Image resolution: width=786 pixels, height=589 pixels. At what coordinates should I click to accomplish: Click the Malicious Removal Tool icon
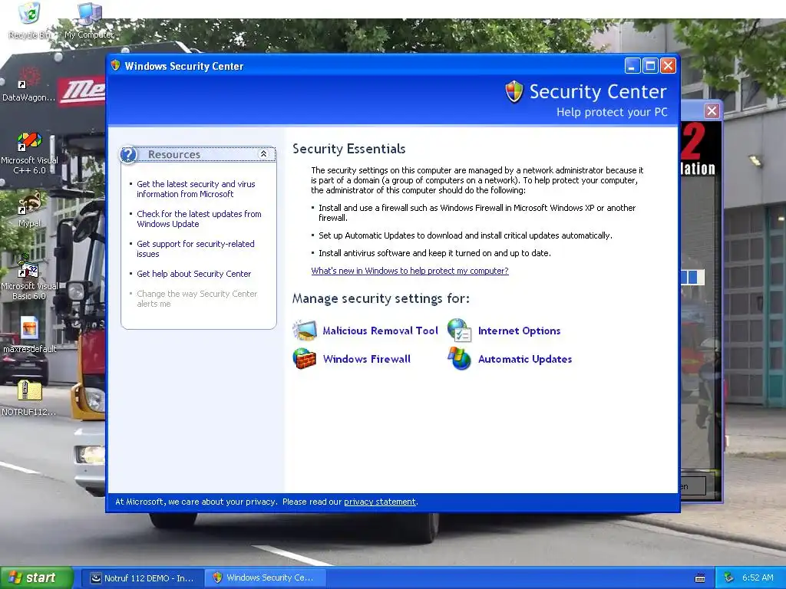click(305, 331)
